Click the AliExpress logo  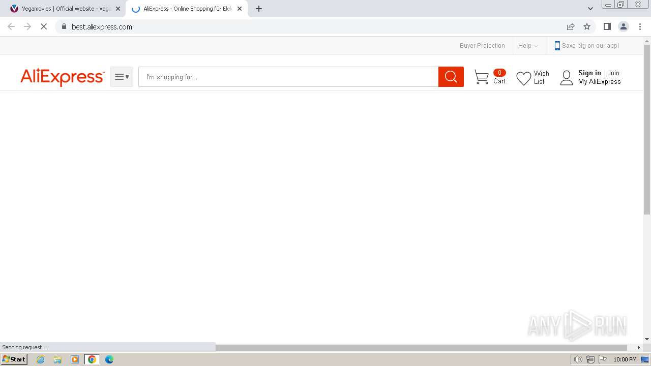(62, 77)
